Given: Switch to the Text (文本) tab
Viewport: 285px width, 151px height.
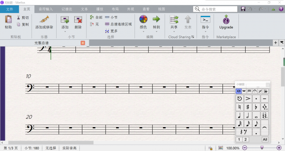Looking at the screenshot, I should (84, 9).
